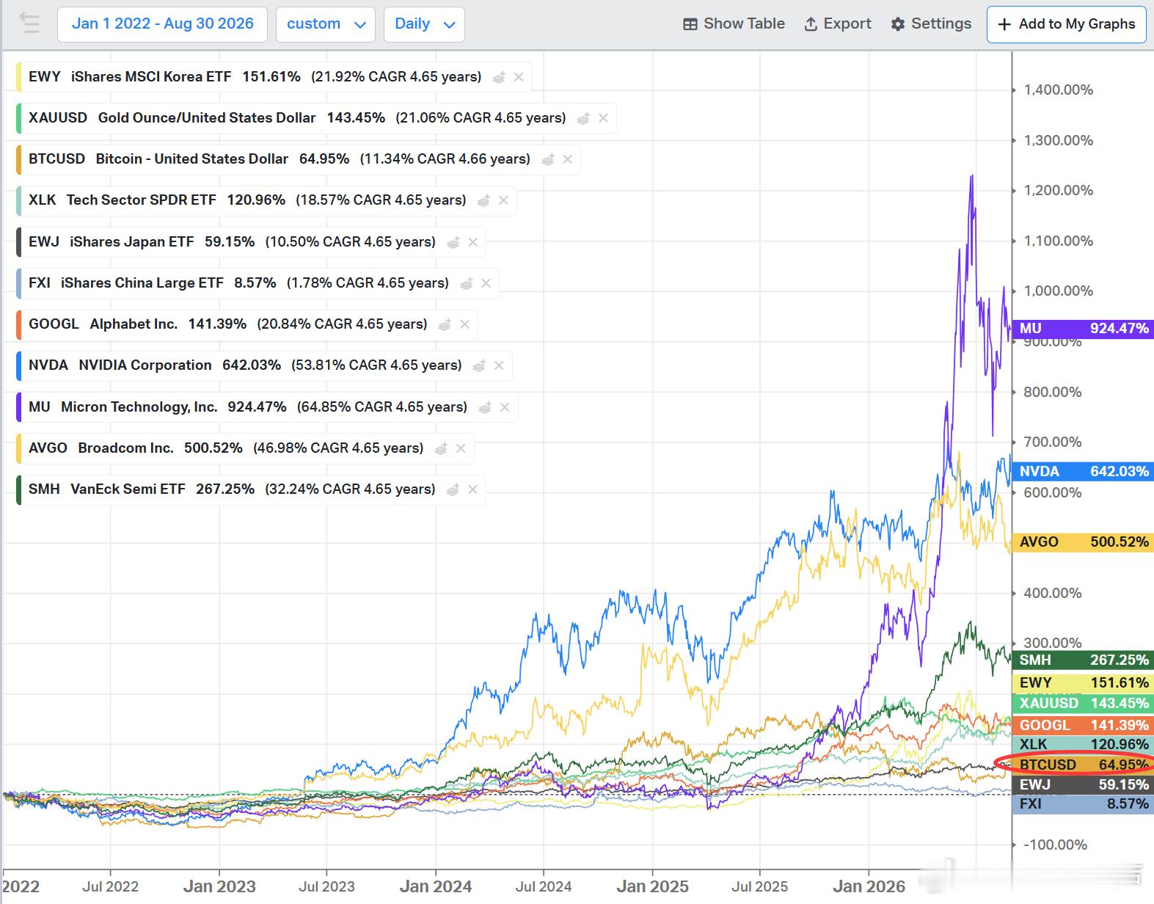This screenshot has width=1154, height=904.
Task: Select the 'Alphabet Inc.' legend name
Action: point(134,324)
